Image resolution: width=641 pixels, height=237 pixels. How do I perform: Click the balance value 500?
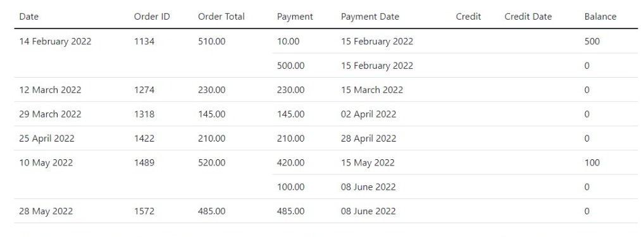click(592, 41)
